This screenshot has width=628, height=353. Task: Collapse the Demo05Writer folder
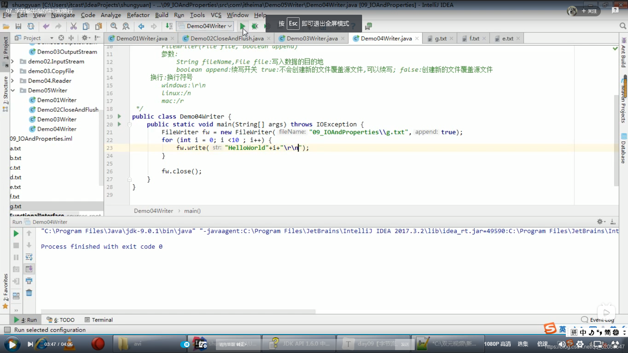pyautogui.click(x=13, y=90)
